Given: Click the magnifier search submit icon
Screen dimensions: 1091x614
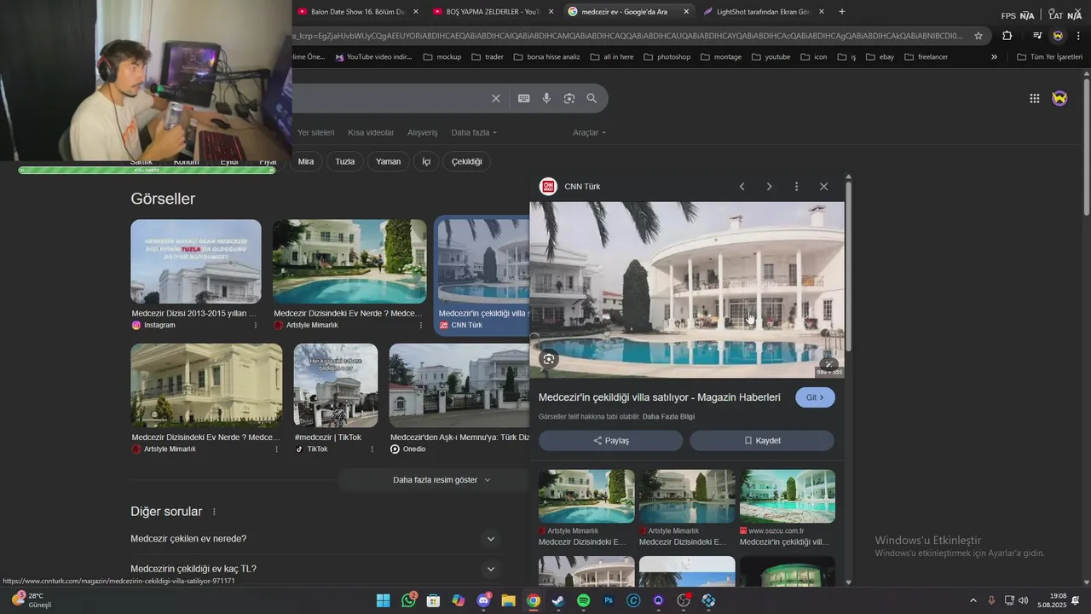Looking at the screenshot, I should [x=592, y=98].
